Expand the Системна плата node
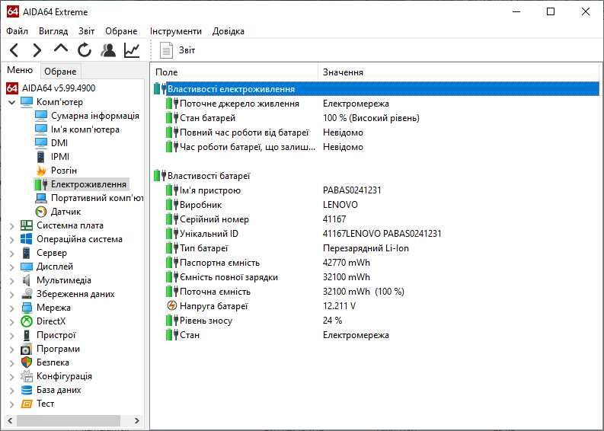This screenshot has height=431, width=604. pos(11,225)
